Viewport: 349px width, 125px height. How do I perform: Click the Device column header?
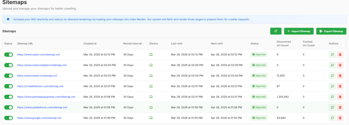coord(154,44)
